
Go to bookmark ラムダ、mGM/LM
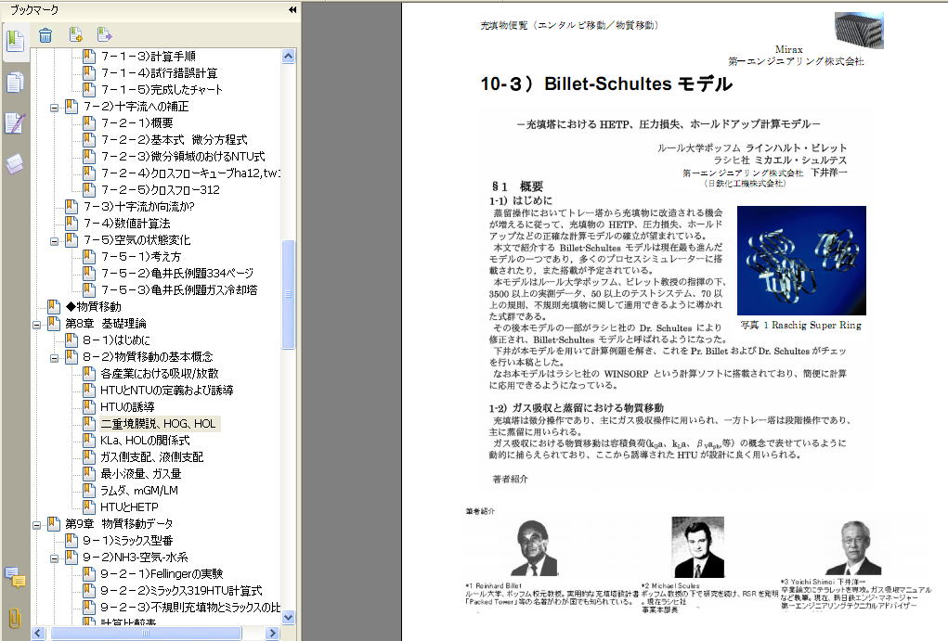tap(139, 491)
